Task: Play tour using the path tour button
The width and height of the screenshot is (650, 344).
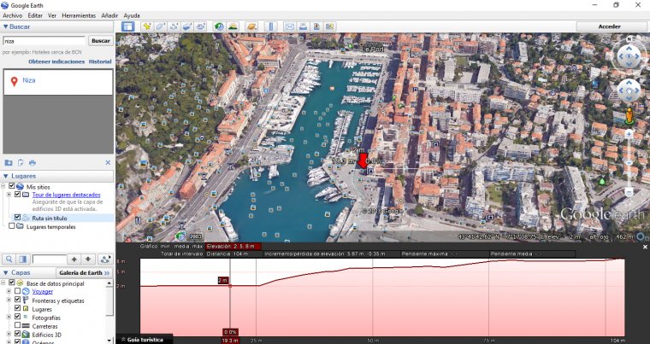Action: (106, 259)
